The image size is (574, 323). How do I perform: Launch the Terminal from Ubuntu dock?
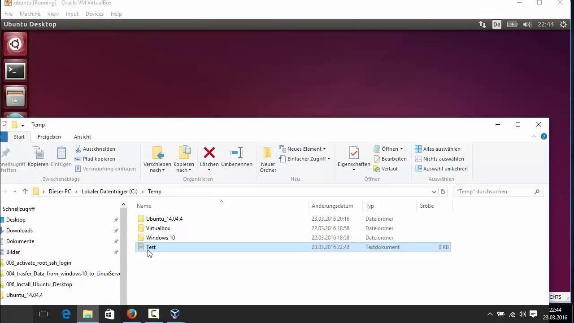15,70
